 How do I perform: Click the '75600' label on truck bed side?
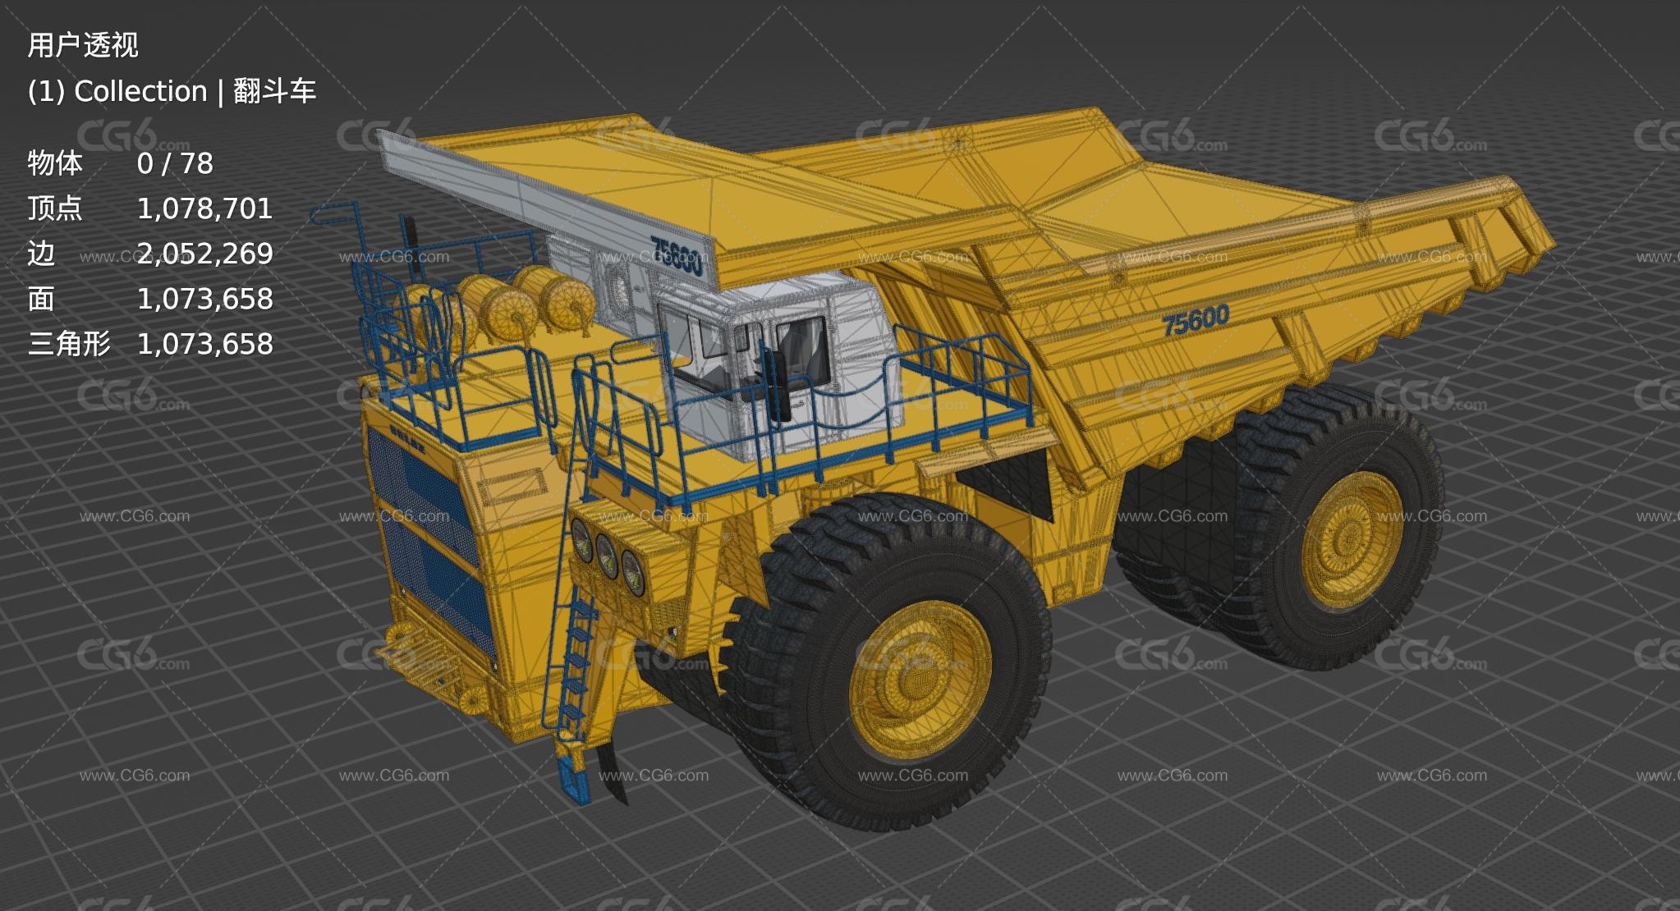pyautogui.click(x=1196, y=320)
